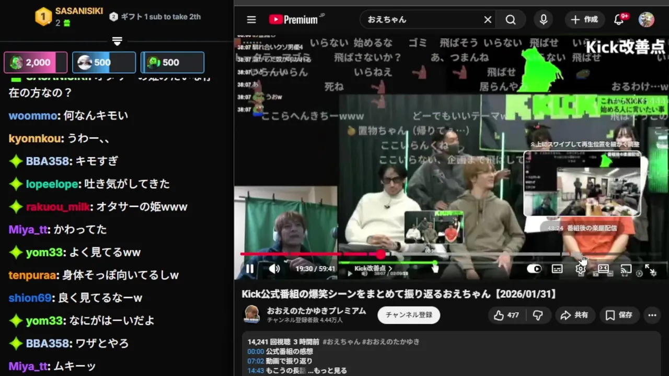Click the 14,241 回視聴 view count text
669x376 pixels.
(x=270, y=342)
